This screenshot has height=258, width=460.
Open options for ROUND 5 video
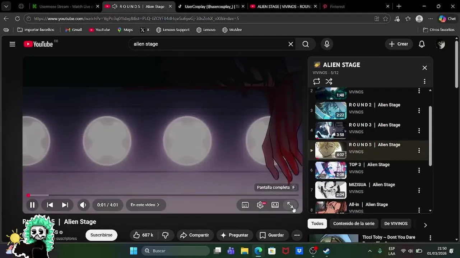(419, 150)
